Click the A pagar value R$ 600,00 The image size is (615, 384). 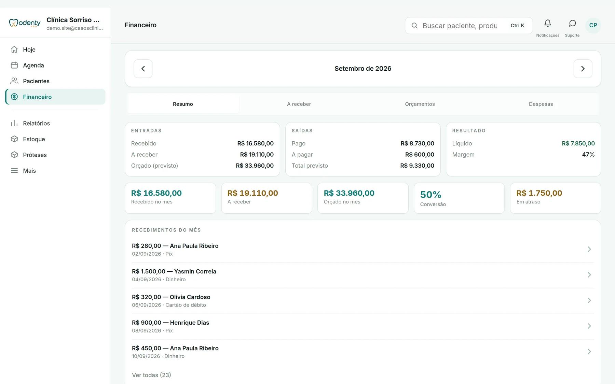[420, 155]
